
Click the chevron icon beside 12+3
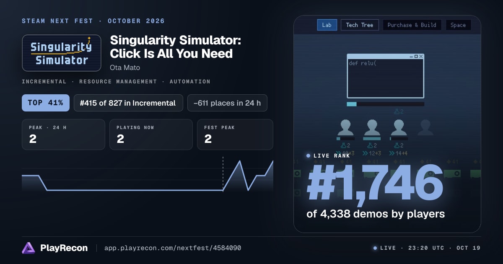tap(365, 153)
